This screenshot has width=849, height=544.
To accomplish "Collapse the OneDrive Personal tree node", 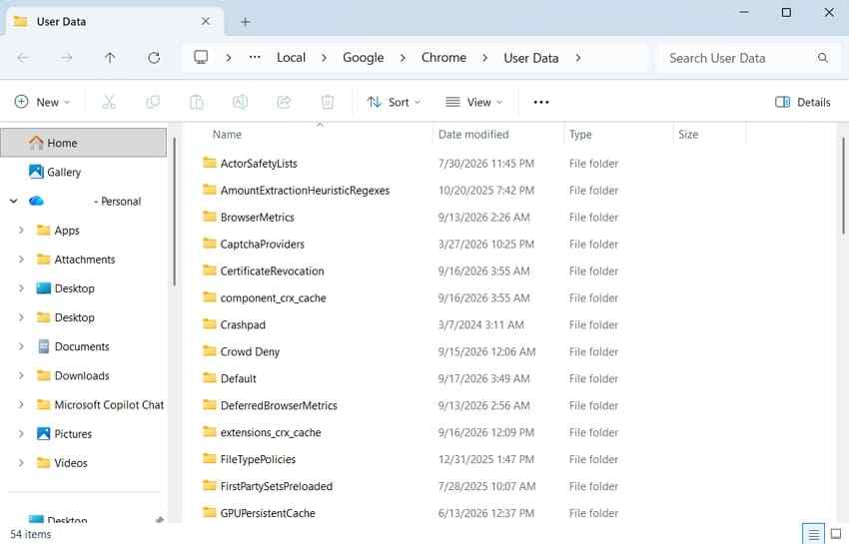I will [14, 201].
